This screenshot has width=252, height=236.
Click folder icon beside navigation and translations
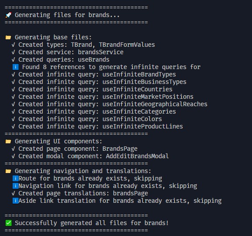[8, 171]
